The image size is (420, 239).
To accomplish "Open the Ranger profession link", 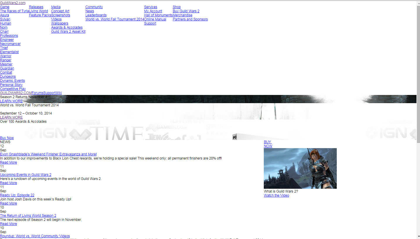I will 6,60.
